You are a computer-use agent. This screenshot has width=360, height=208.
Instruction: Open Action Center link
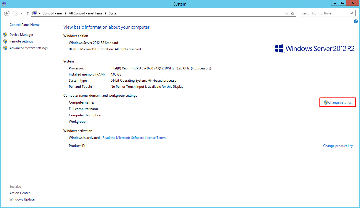tap(20, 193)
